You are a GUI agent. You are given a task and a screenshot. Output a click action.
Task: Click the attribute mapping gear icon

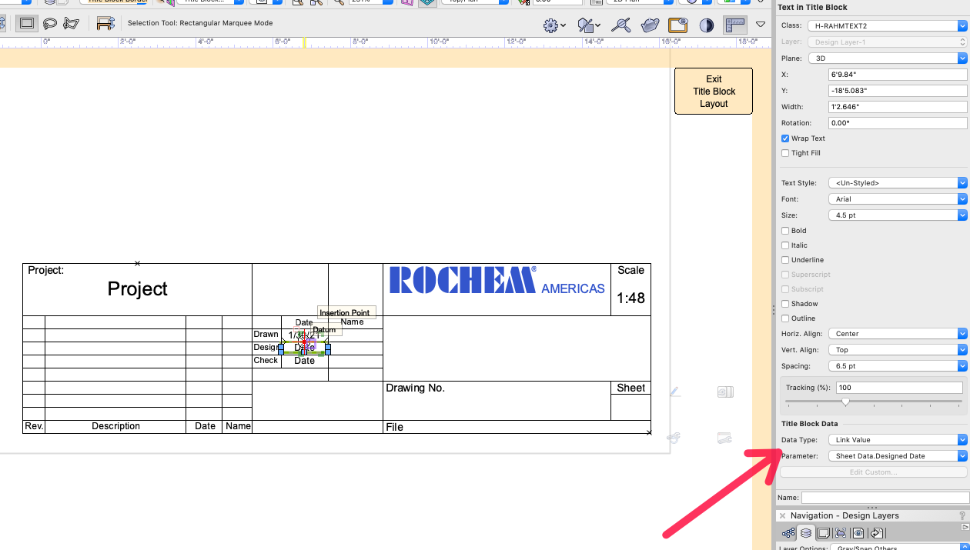point(550,25)
